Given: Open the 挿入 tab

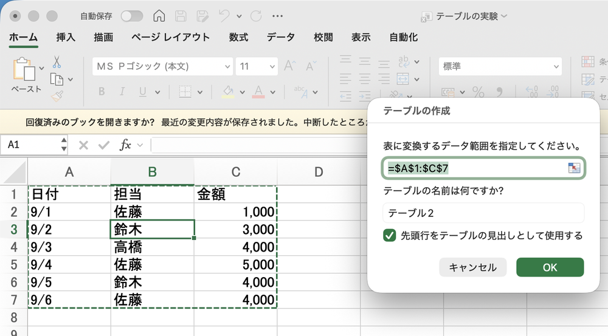Looking at the screenshot, I should point(66,37).
